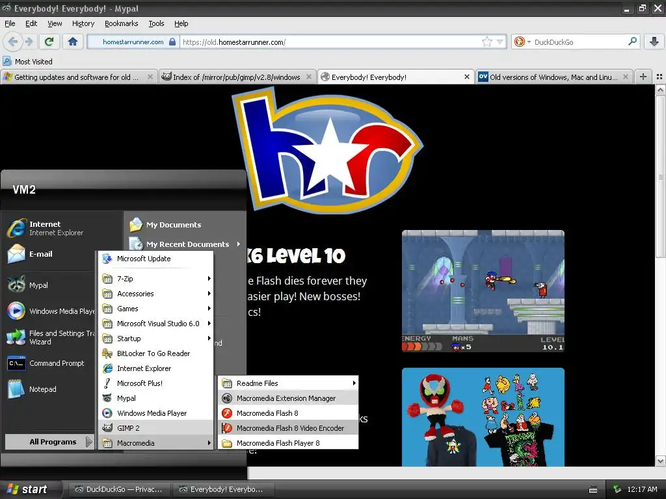The height and width of the screenshot is (499, 666).
Task: Open the Most Visited bookmarks button
Action: (x=28, y=62)
